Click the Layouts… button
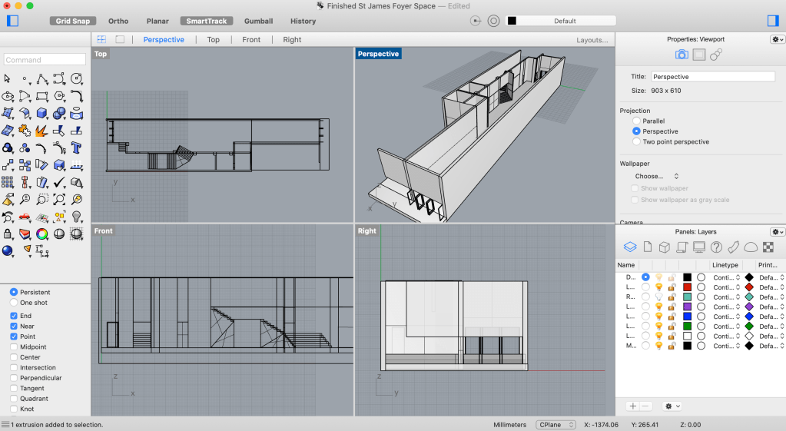This screenshot has height=431, width=786. (592, 40)
